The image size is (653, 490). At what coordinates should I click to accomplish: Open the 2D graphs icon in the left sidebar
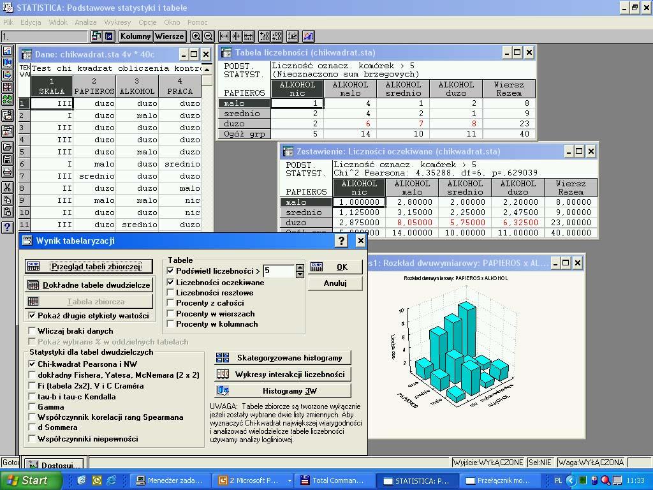pos(8,51)
